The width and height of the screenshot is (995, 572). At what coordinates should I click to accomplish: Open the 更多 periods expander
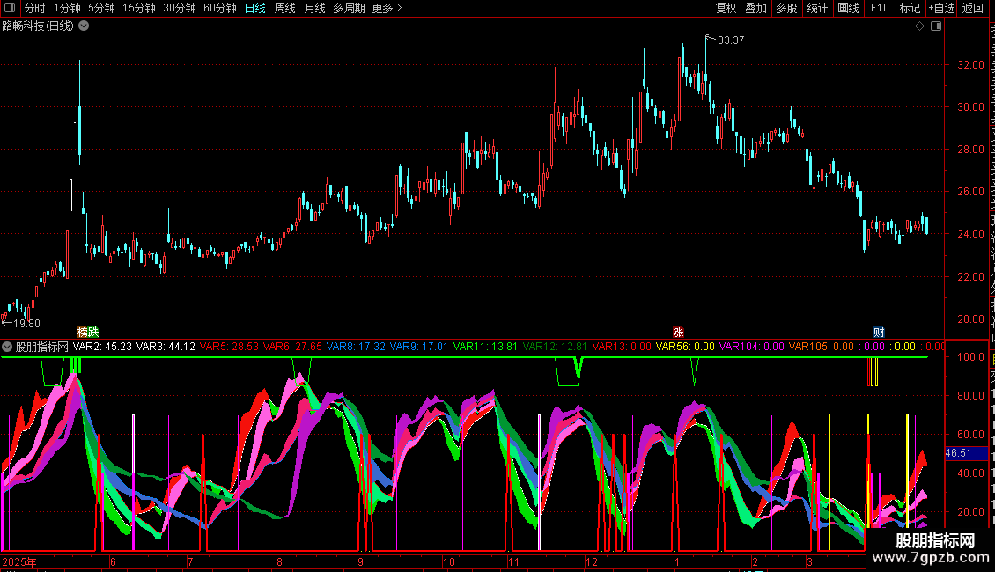click(x=387, y=8)
